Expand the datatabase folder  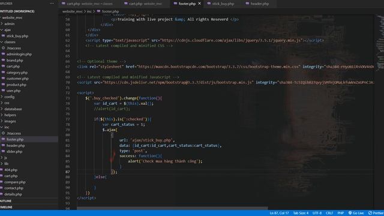pyautogui.click(x=13, y=109)
